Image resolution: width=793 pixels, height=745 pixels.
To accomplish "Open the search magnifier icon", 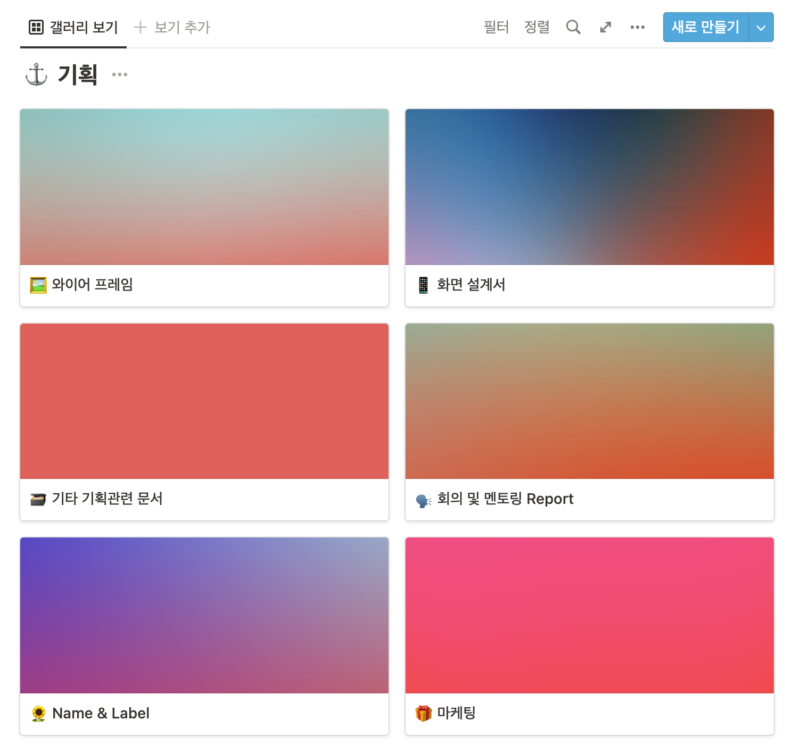I will [x=573, y=27].
